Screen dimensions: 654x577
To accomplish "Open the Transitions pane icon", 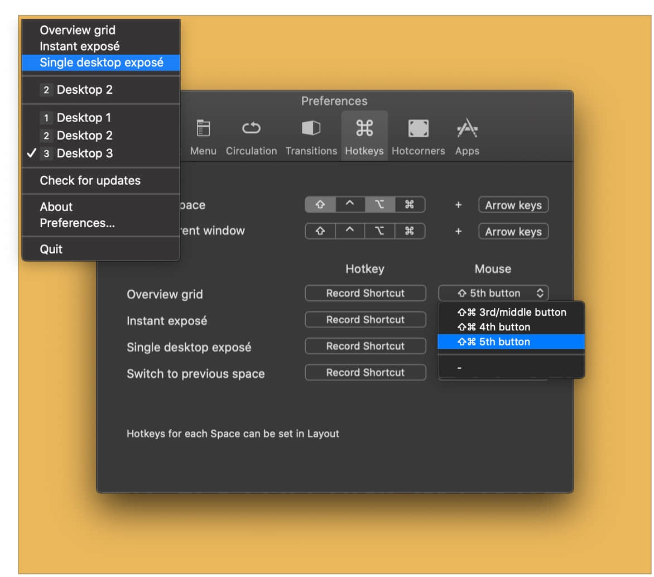I will 311,128.
